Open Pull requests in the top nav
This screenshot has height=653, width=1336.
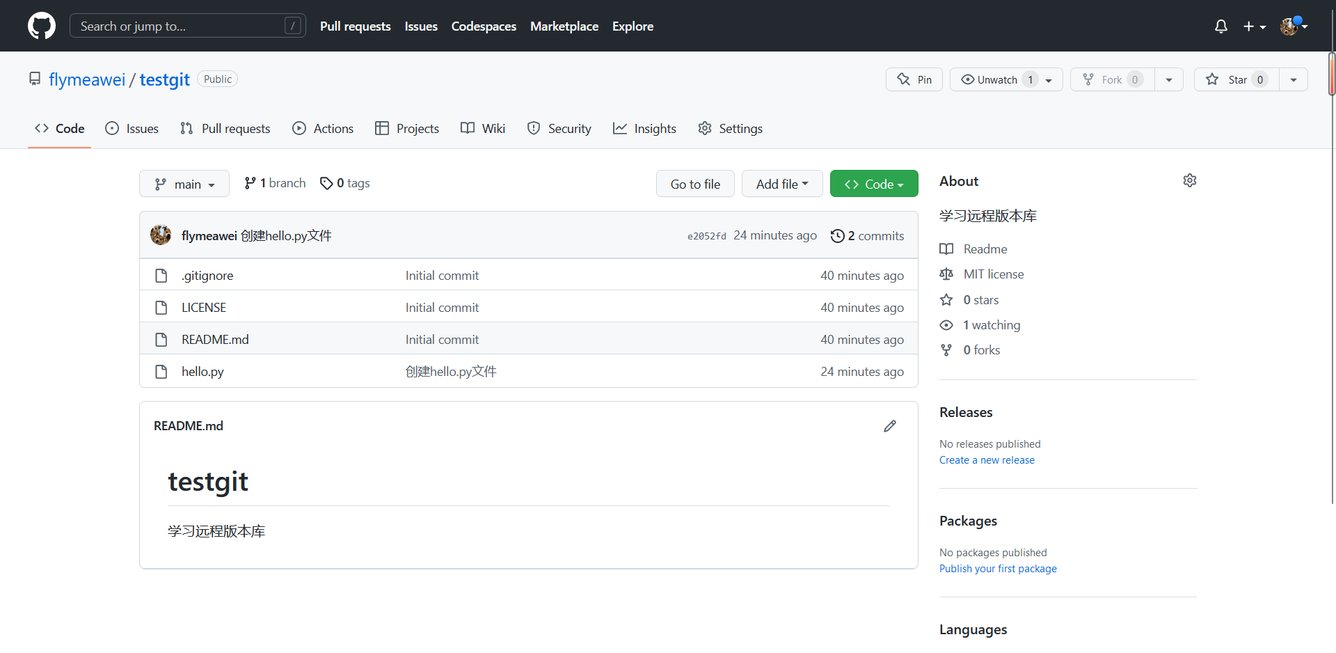point(356,26)
